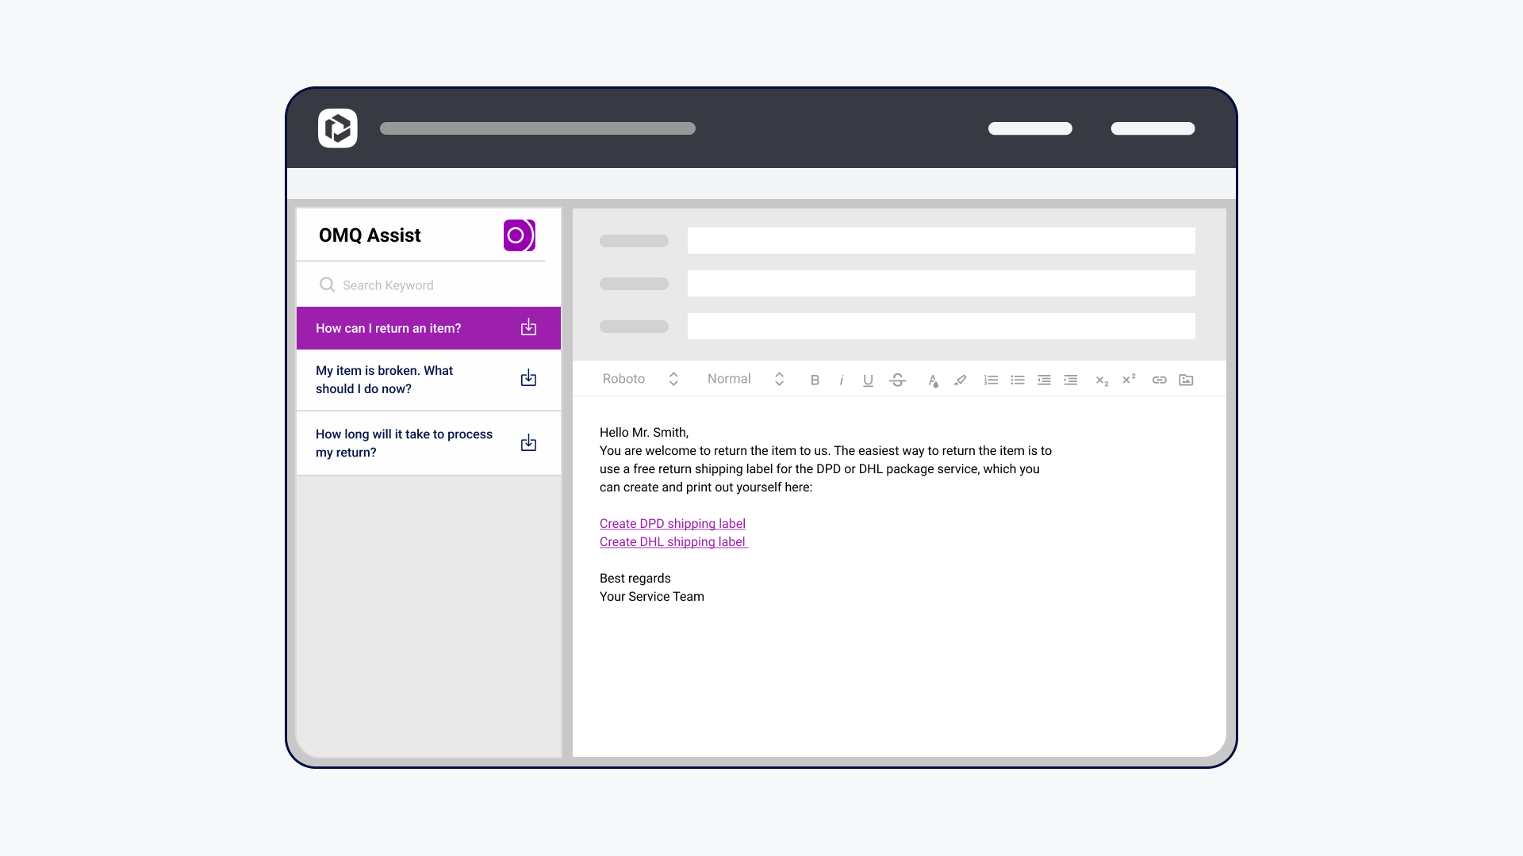The image size is (1523, 856).
Task: Toggle underline formatting
Action: click(868, 380)
